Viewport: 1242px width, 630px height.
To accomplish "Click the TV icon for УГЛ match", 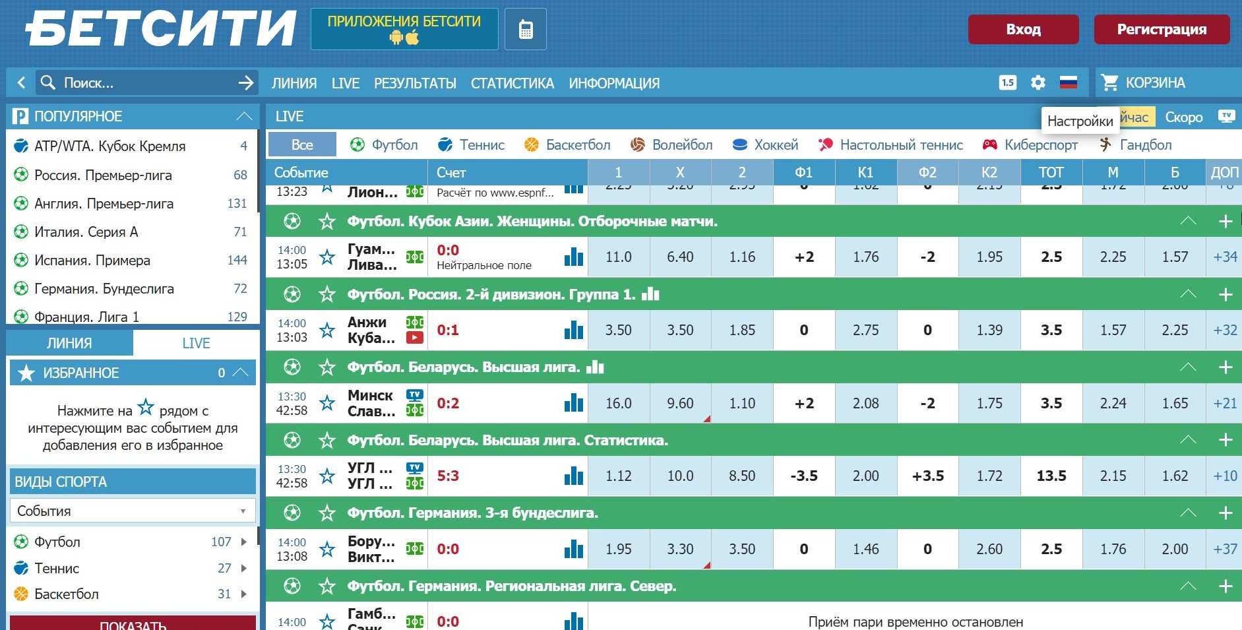I will pyautogui.click(x=415, y=468).
